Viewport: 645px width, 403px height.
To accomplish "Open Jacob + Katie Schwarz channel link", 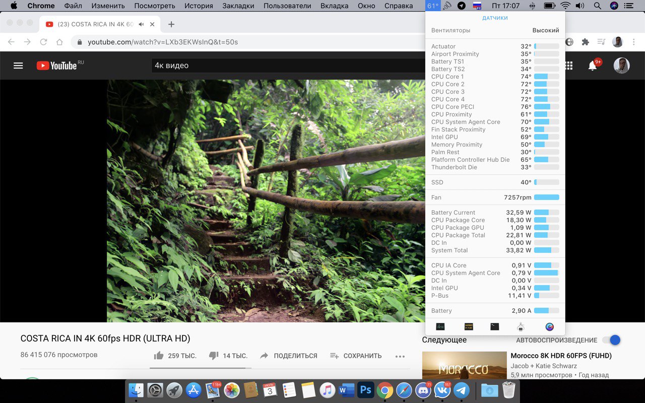I will (544, 366).
